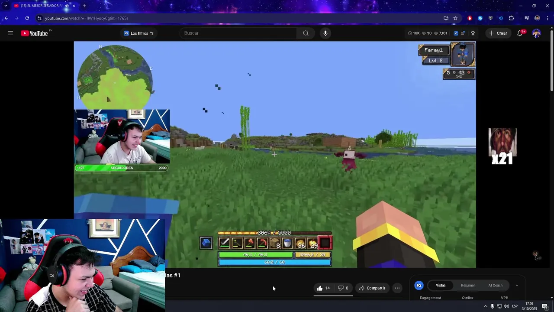Open the taskbar clock and date
This screenshot has width=554, height=312.
pyautogui.click(x=529, y=306)
